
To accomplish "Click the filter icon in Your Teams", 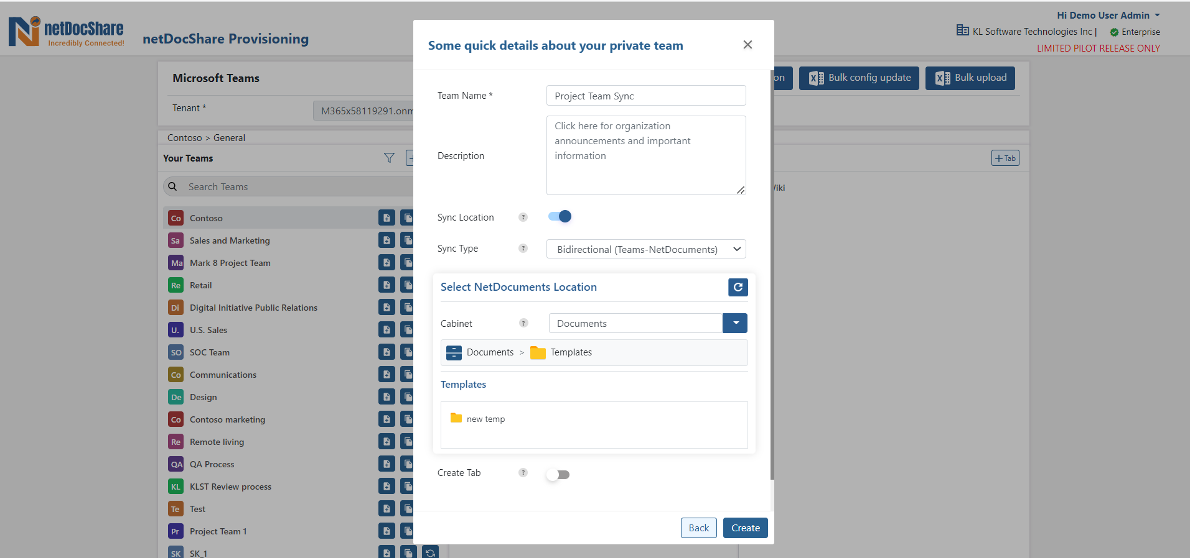I will coord(389,158).
